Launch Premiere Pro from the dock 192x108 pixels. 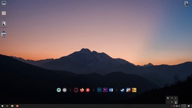pos(105,90)
